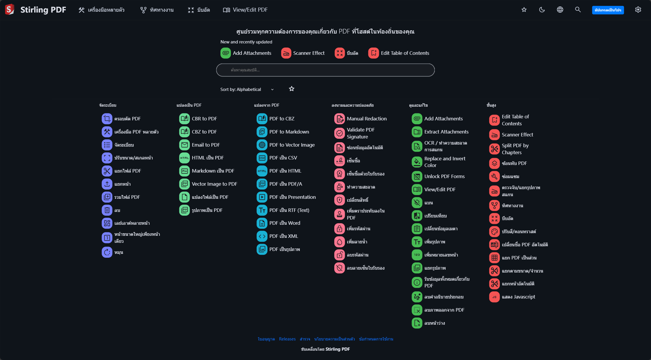Click the ครอบตัด PDF crop icon
The image size is (651, 360).
[x=107, y=119]
